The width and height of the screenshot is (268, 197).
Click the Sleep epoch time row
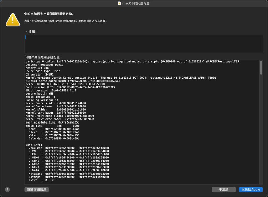point(54,132)
